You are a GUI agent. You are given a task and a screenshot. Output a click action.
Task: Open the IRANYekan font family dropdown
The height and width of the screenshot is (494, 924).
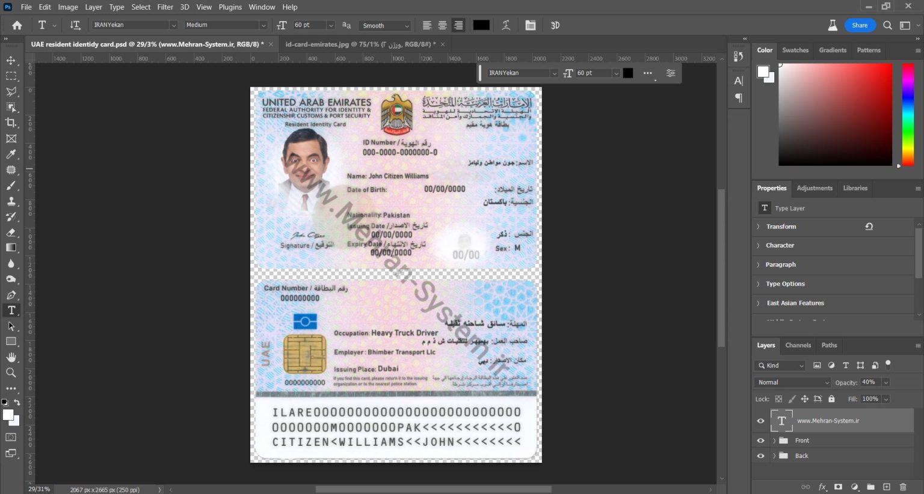(x=174, y=25)
